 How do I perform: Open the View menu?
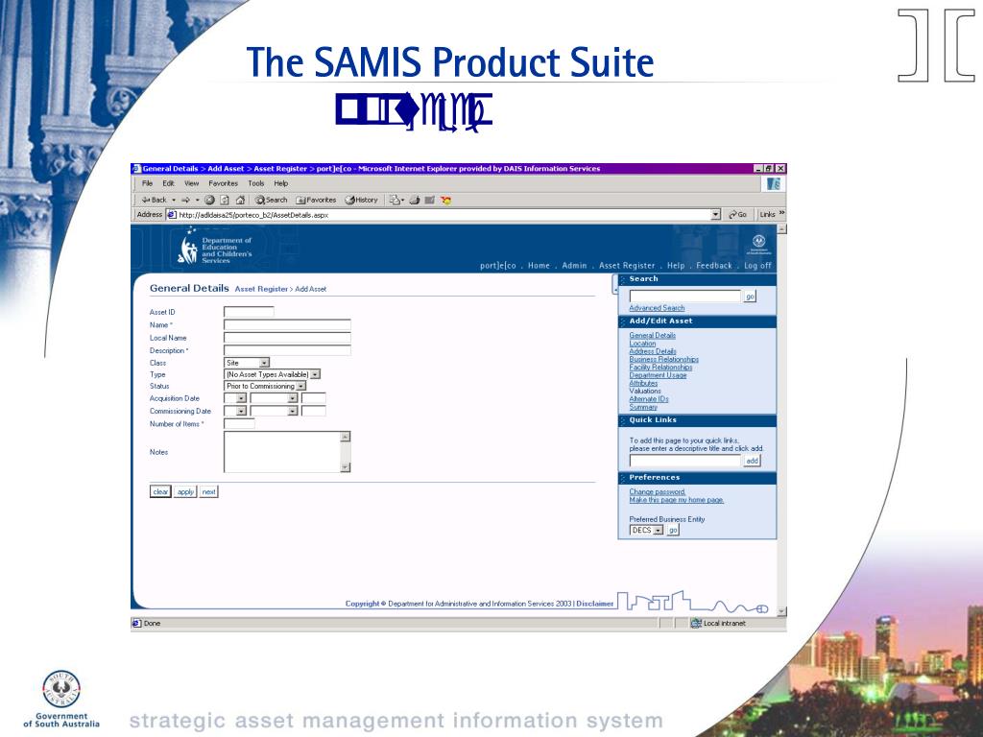[x=191, y=183]
